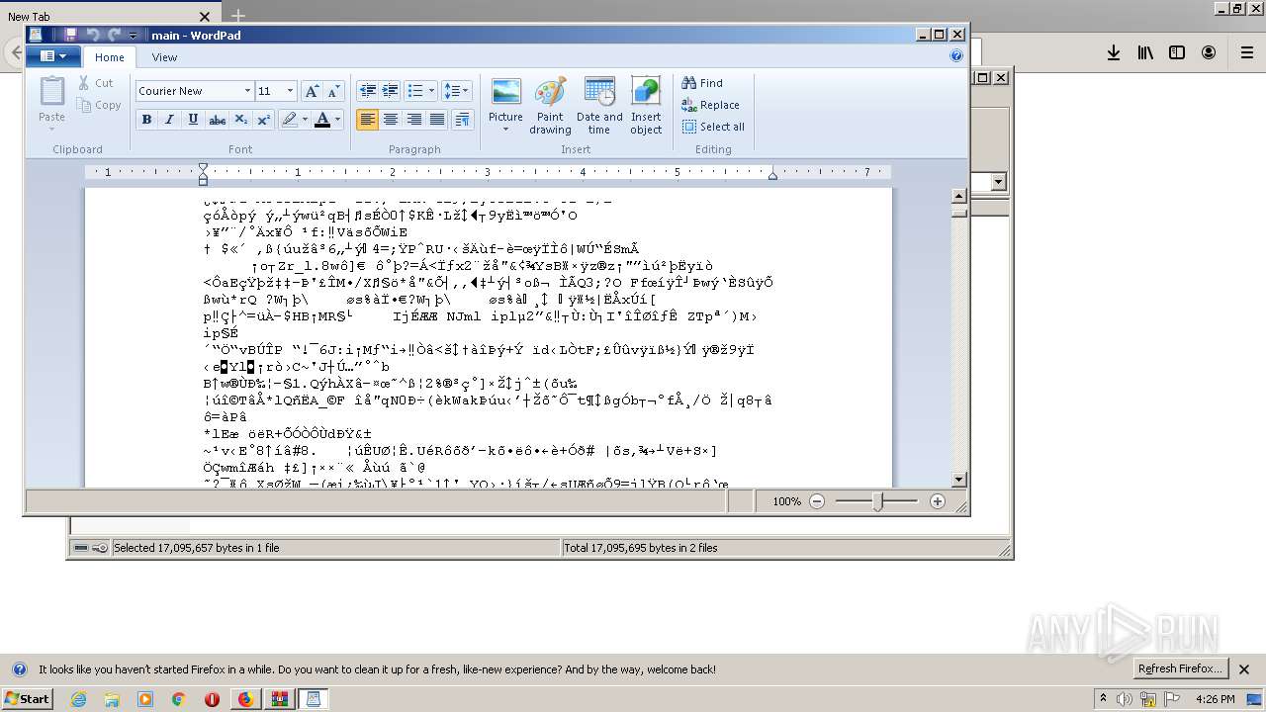This screenshot has width=1266, height=712.
Task: Click the vertical scrollbar down arrow
Action: (x=958, y=481)
